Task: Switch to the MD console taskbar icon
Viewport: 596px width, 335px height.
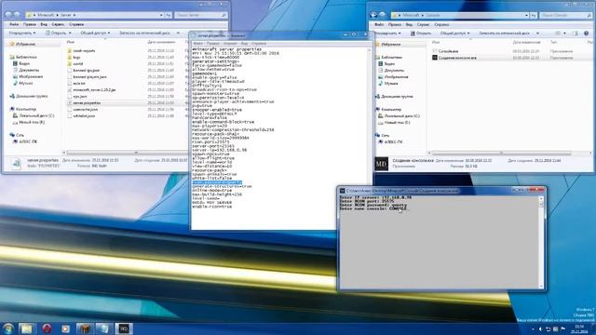Action: point(124,328)
